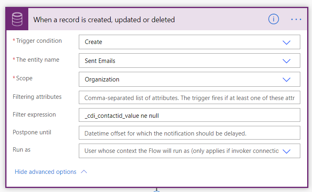The image size is (312, 192).
Task: Focus the Postpone until datetime field
Action: coord(189,133)
